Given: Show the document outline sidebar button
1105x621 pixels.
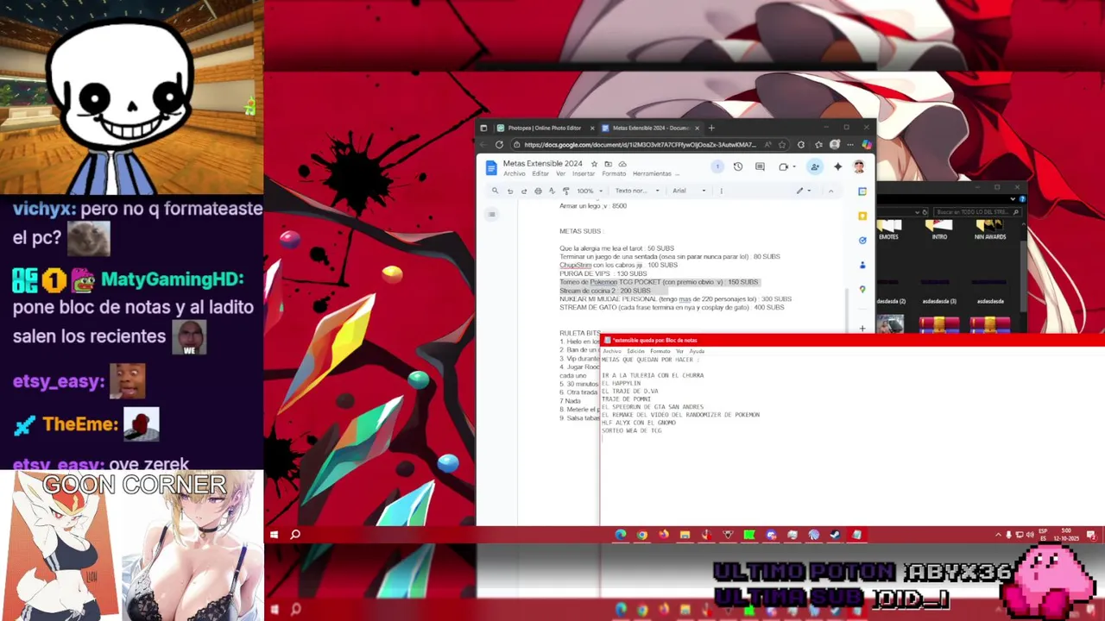Looking at the screenshot, I should [x=492, y=214].
